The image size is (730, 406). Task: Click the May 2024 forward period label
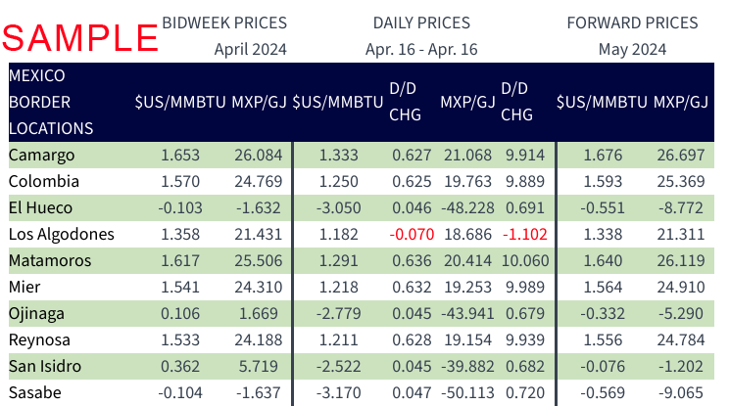[x=632, y=49]
